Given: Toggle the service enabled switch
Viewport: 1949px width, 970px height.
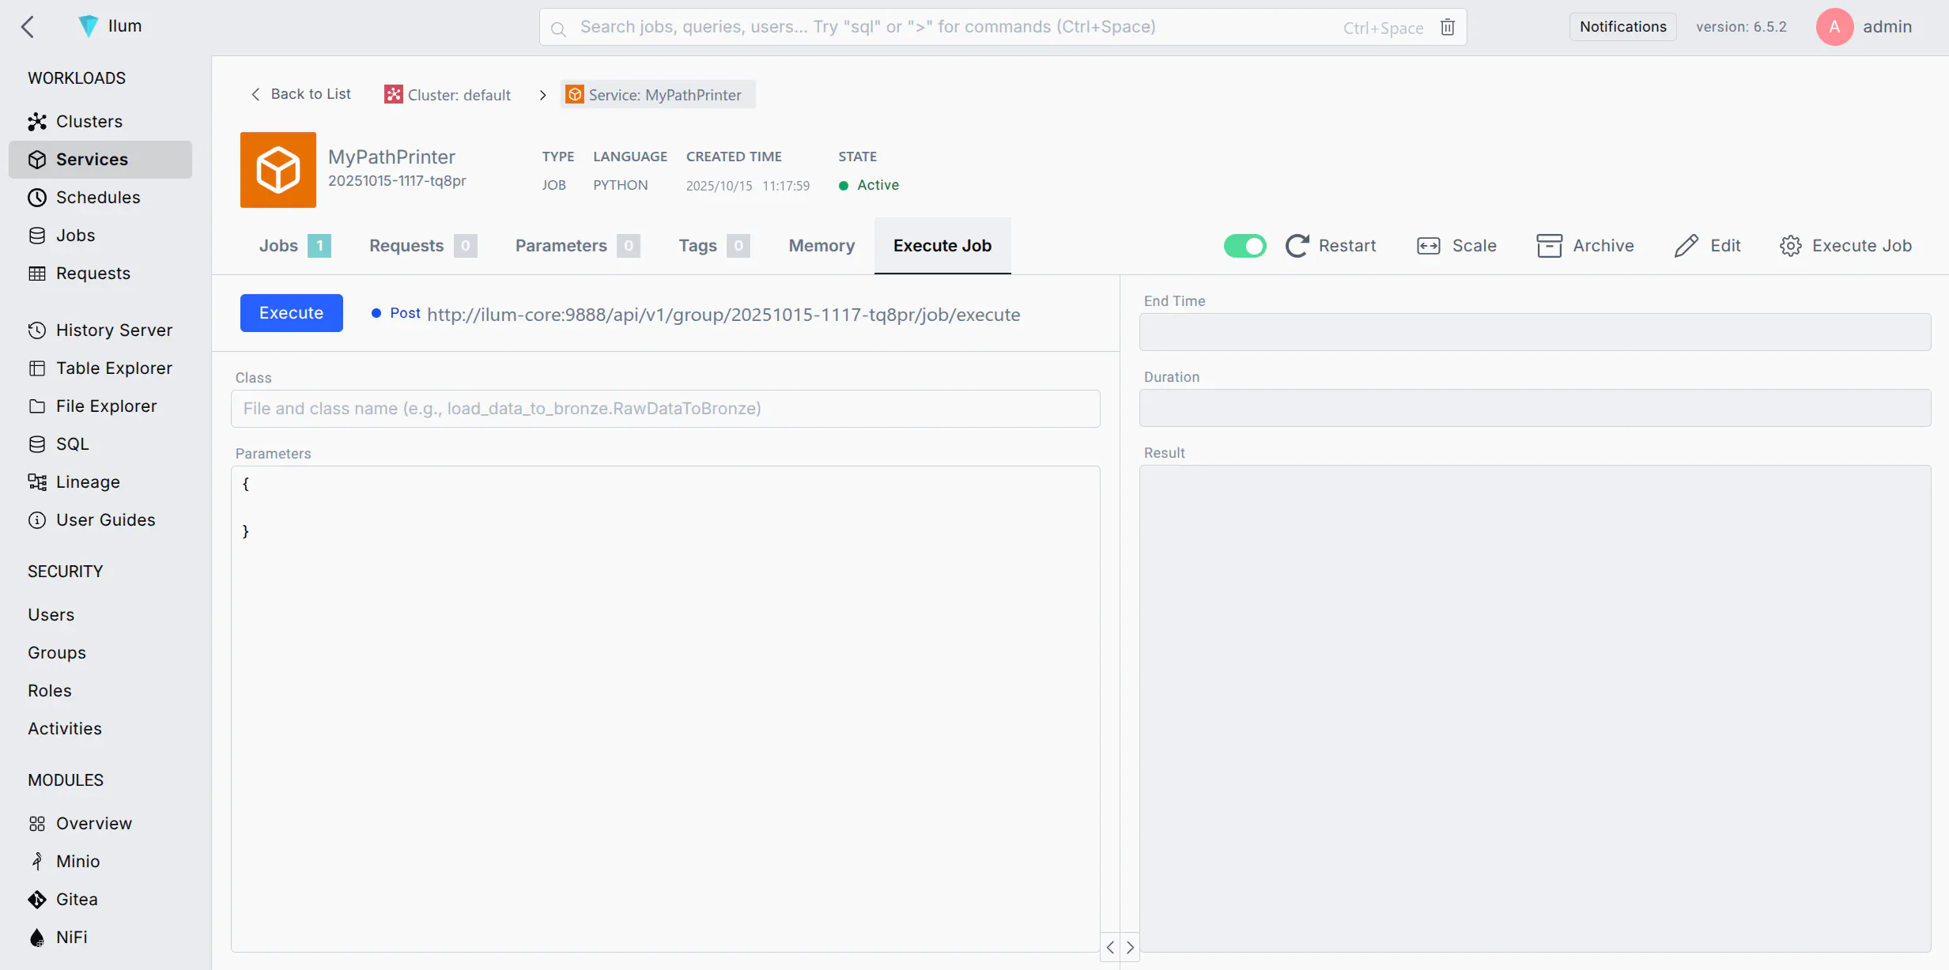Looking at the screenshot, I should click(1245, 246).
